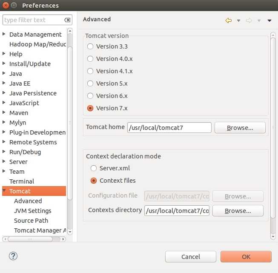Screen dimensions: 278x273
Task: Click Browse next to Tomcat home
Action: pyautogui.click(x=240, y=128)
